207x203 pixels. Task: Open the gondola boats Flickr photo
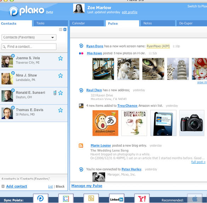(103, 69)
